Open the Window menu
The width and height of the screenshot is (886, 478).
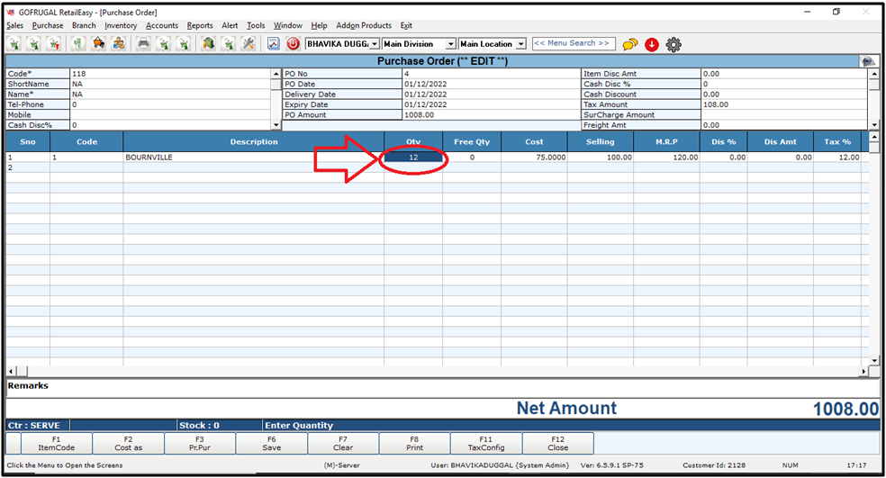click(x=287, y=25)
